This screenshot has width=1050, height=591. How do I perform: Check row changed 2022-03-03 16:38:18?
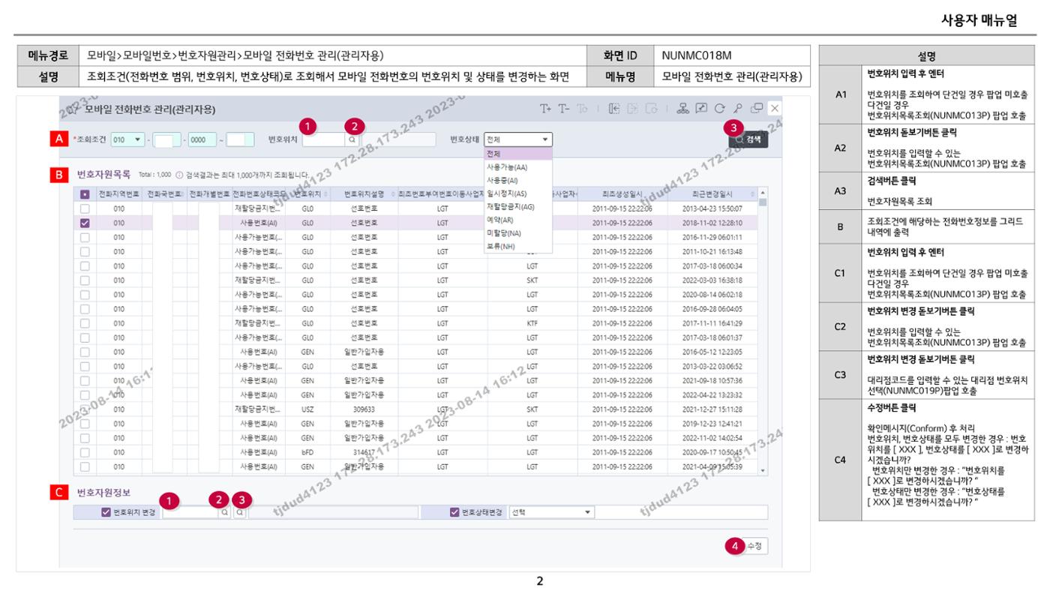(85, 280)
